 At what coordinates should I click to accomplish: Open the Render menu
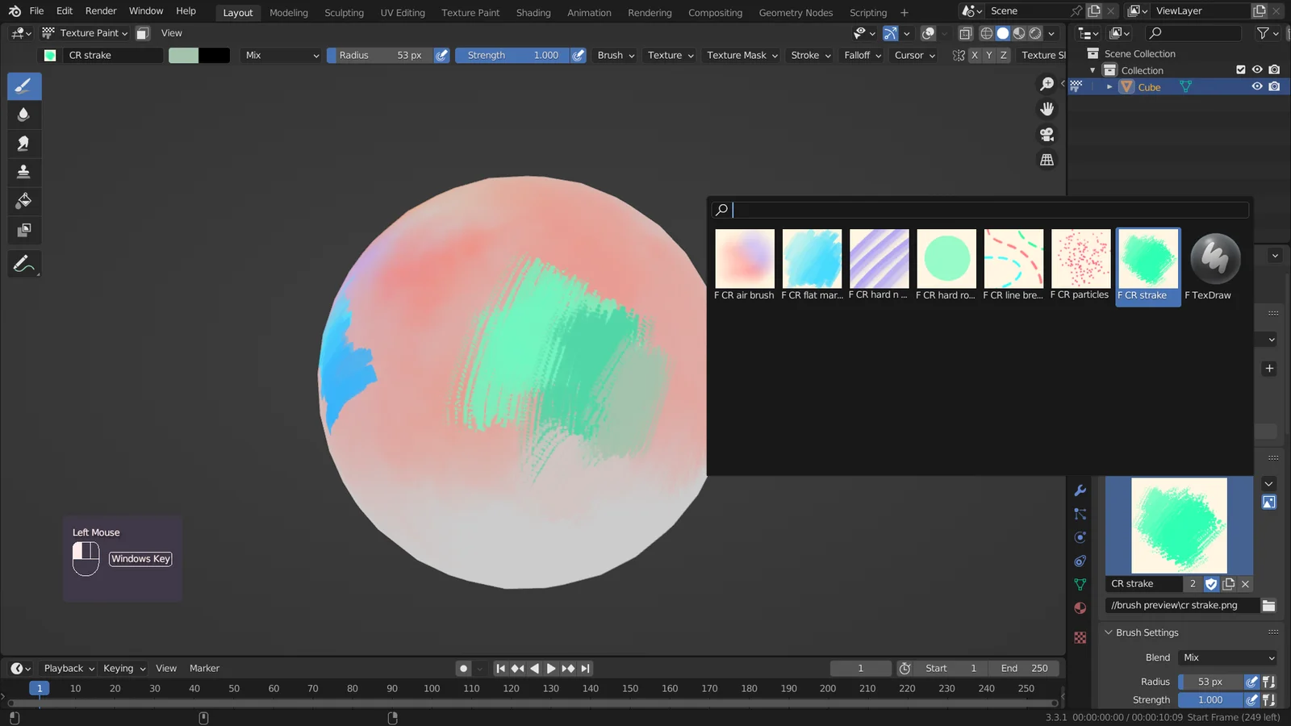101,10
